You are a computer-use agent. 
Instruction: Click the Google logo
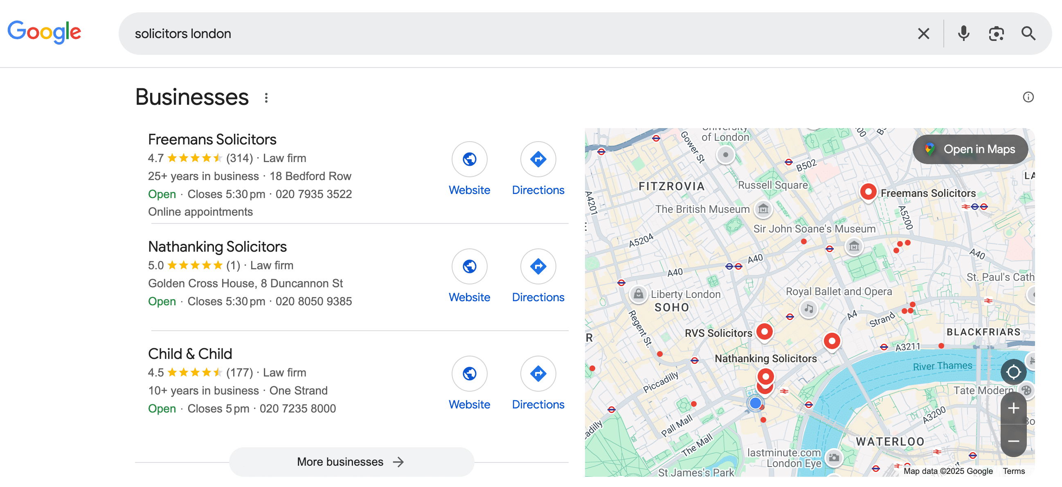[44, 32]
